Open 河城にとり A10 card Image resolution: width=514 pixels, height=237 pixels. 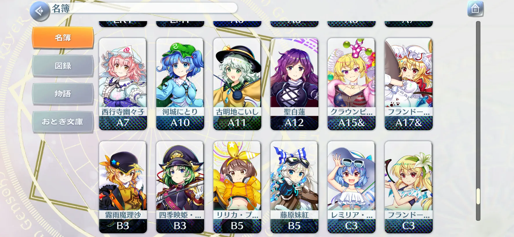coord(180,84)
